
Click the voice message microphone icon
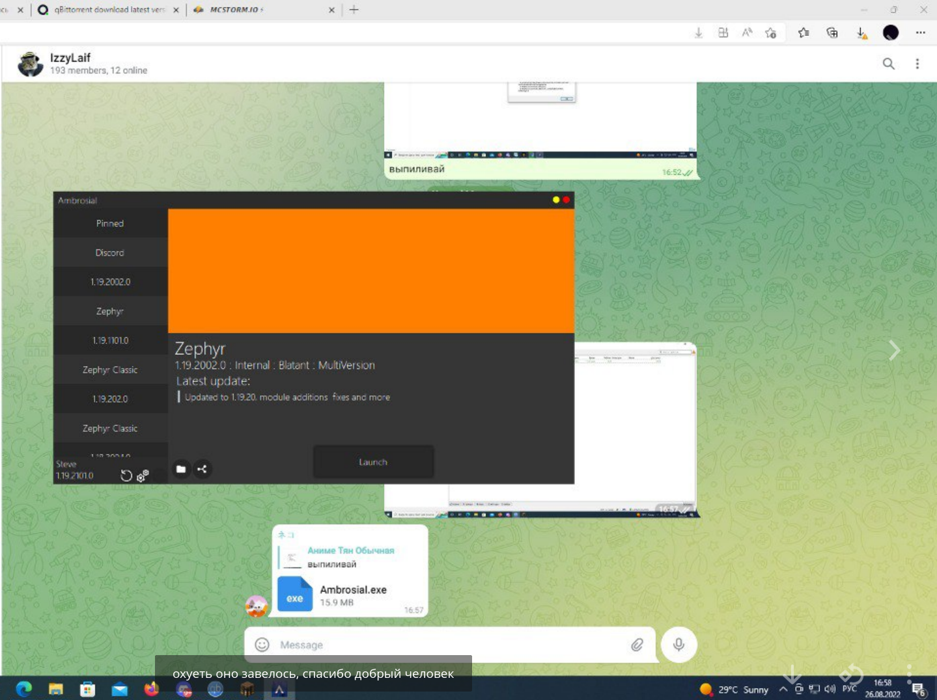click(678, 645)
